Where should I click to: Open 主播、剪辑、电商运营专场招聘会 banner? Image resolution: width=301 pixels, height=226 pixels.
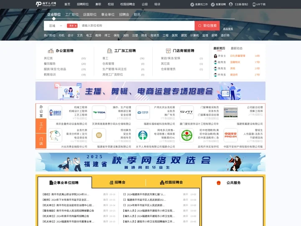point(150,91)
